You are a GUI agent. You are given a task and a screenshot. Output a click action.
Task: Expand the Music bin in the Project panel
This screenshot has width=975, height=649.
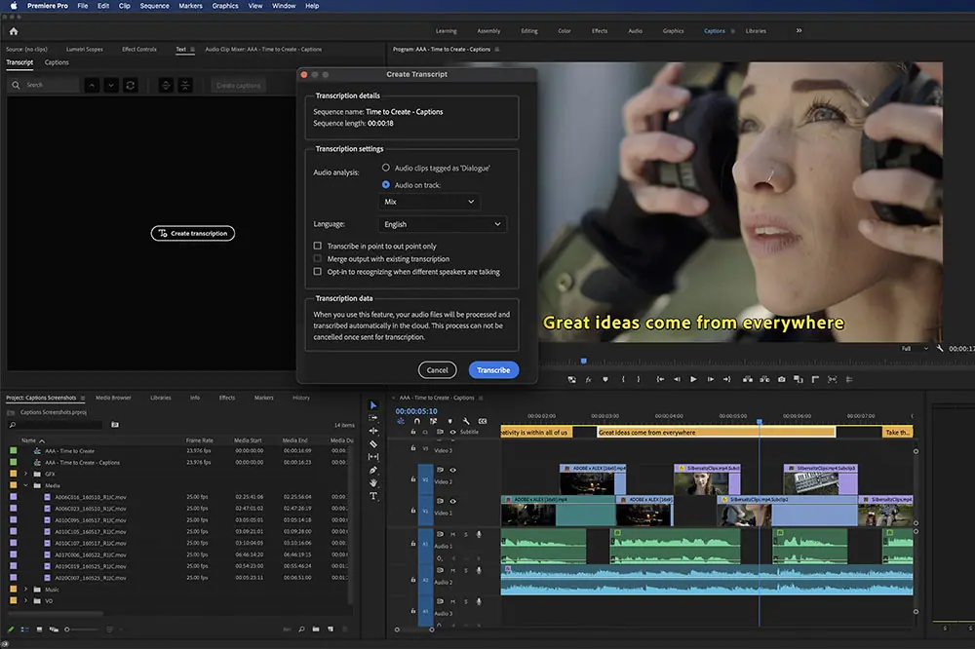tap(26, 590)
